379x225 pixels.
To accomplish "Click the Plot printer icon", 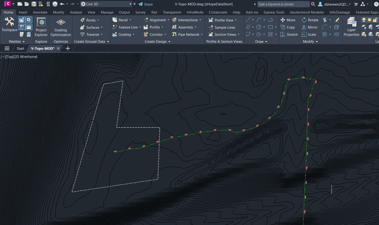I will pyautogui.click(x=55, y=4).
